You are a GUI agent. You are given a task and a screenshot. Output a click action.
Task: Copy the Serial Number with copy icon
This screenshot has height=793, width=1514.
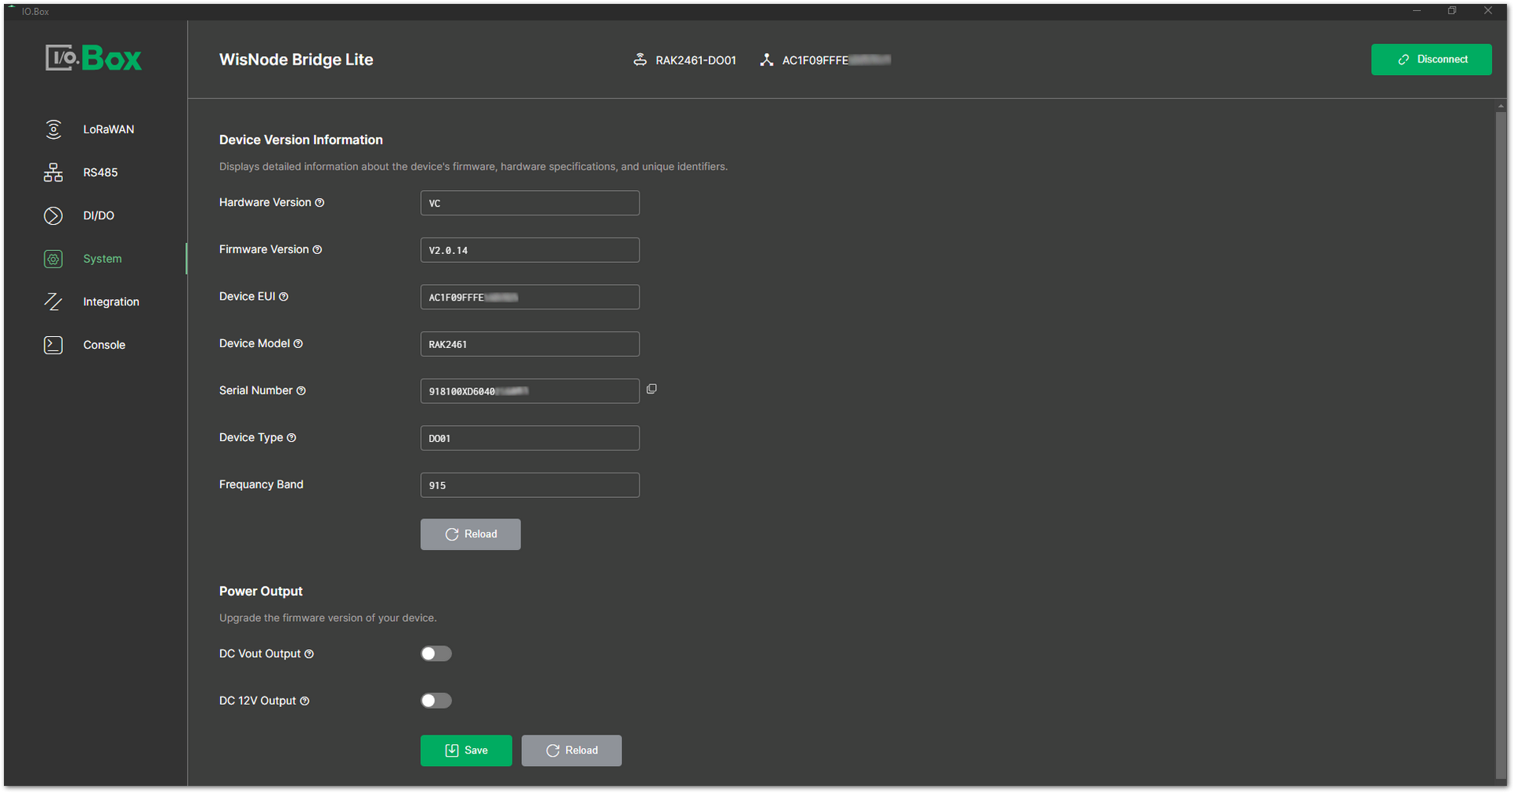click(651, 389)
